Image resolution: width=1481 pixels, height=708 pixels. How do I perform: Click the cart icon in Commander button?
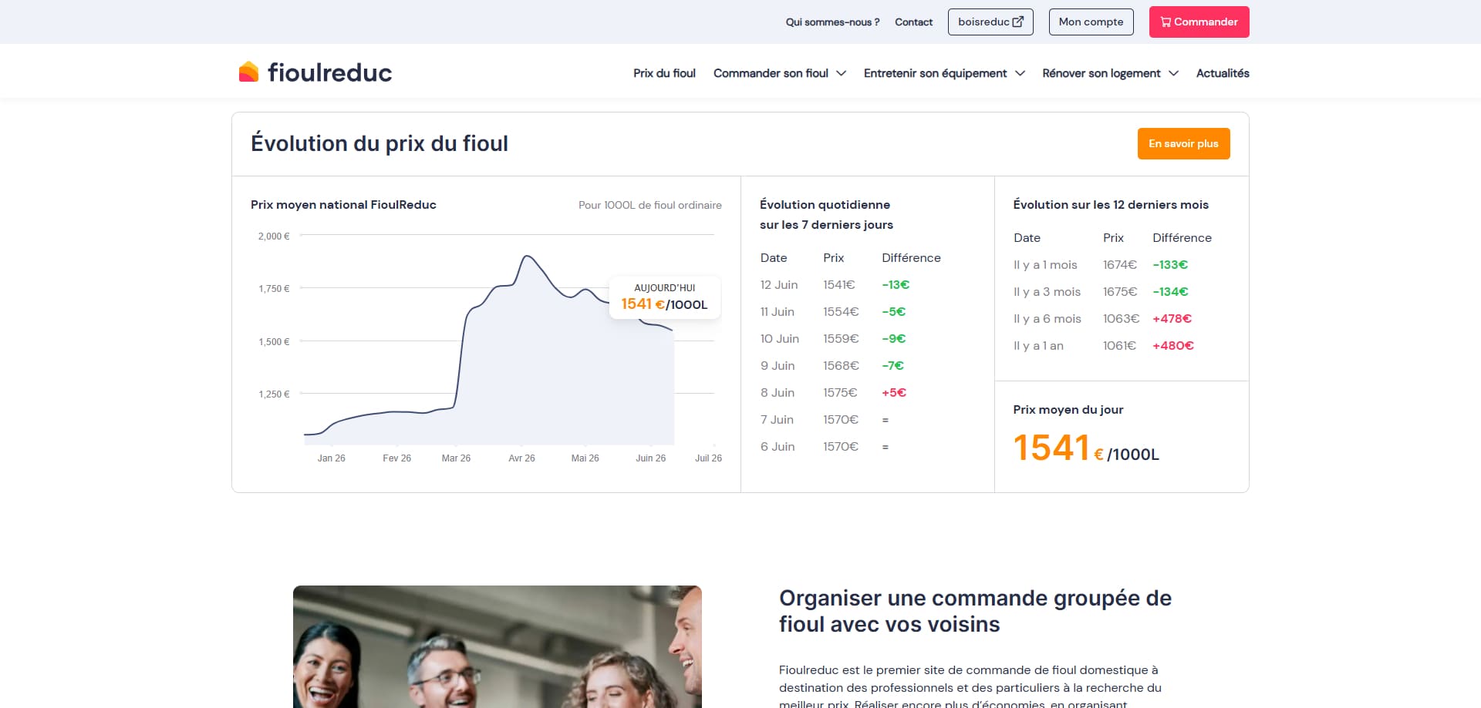pyautogui.click(x=1166, y=22)
